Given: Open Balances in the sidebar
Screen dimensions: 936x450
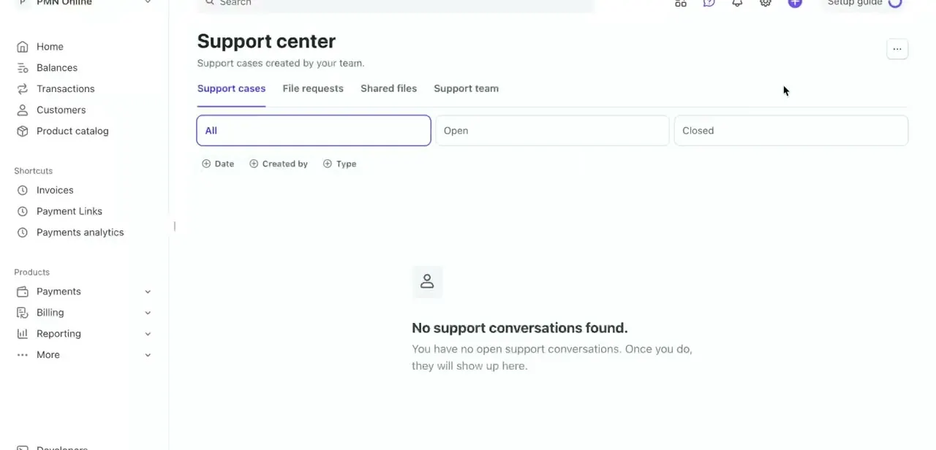Looking at the screenshot, I should click(x=57, y=68).
